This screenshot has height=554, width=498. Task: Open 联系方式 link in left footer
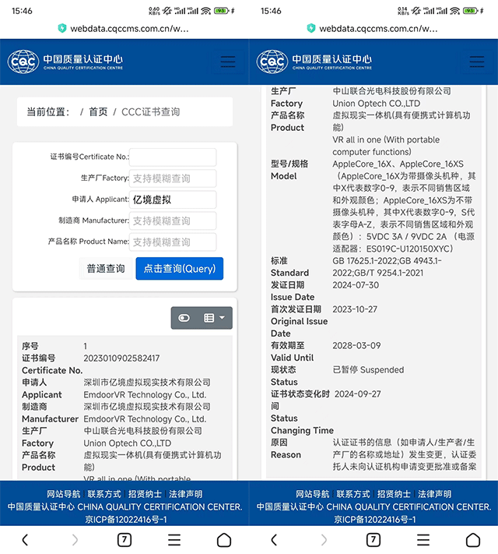tap(104, 494)
